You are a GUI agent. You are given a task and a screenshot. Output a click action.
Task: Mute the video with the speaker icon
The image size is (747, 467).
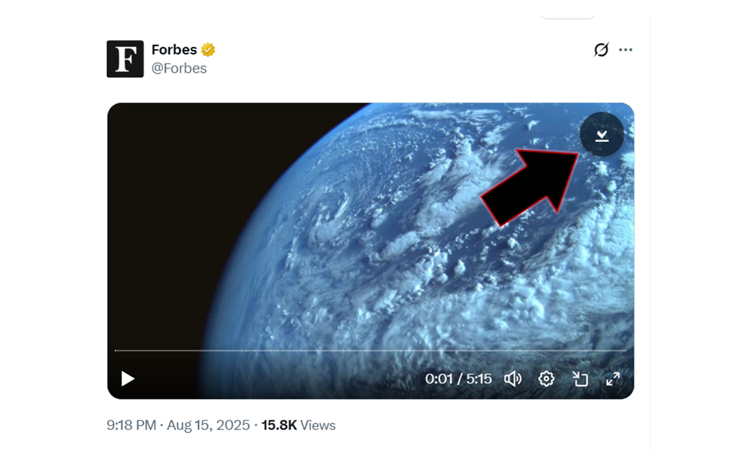512,379
